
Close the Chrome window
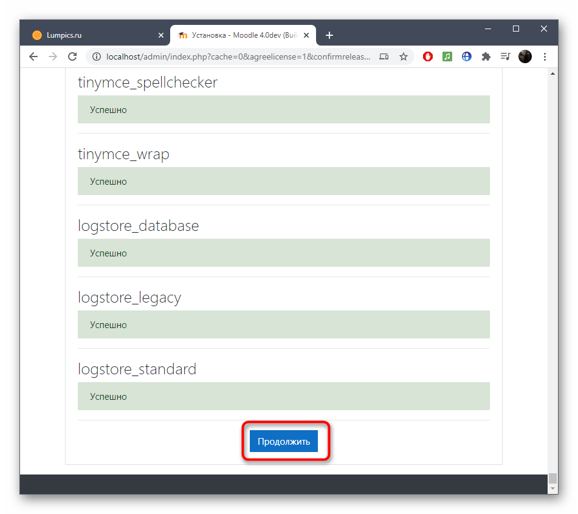point(544,29)
